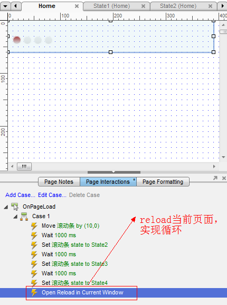This screenshot has width=227, height=305.
Task: Select the Case 1 label
Action: click(x=41, y=216)
